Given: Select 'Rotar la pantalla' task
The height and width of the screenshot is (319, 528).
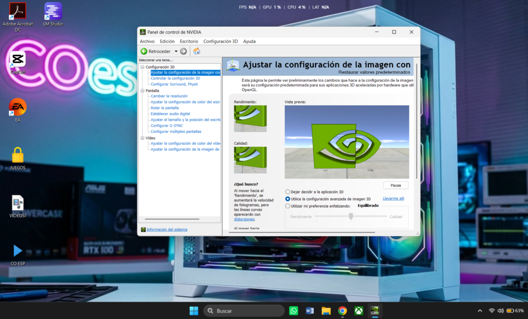Looking at the screenshot, I should pyautogui.click(x=164, y=108).
